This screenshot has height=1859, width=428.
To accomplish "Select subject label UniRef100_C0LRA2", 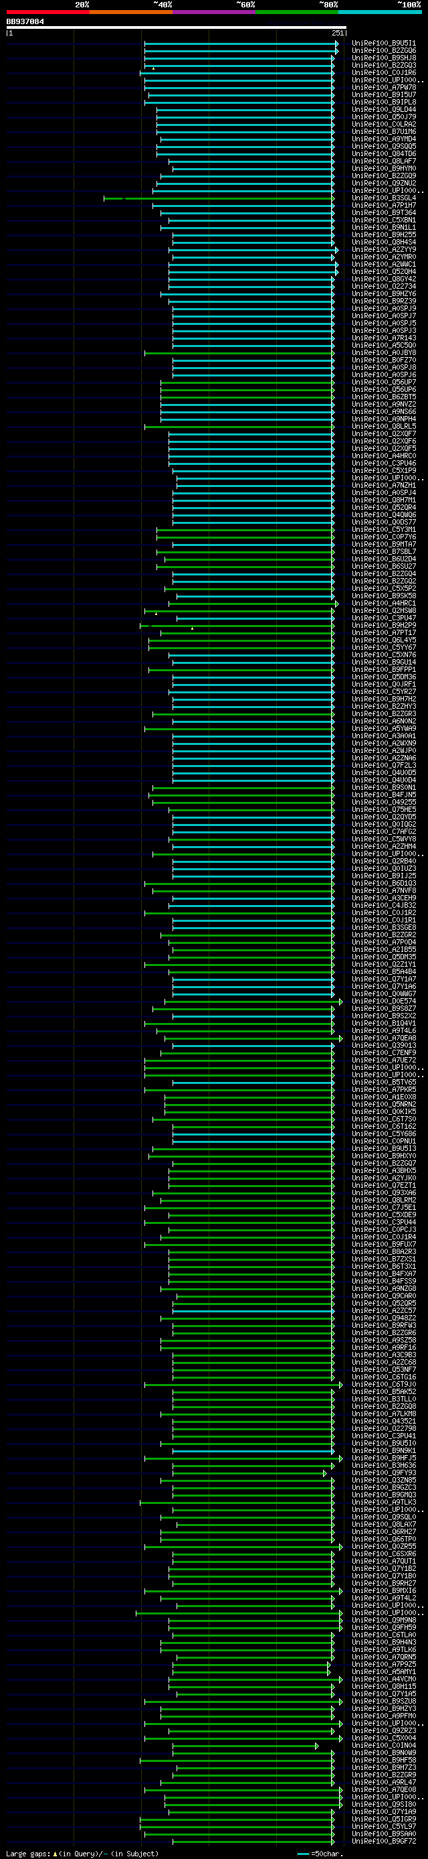I will click(x=383, y=124).
